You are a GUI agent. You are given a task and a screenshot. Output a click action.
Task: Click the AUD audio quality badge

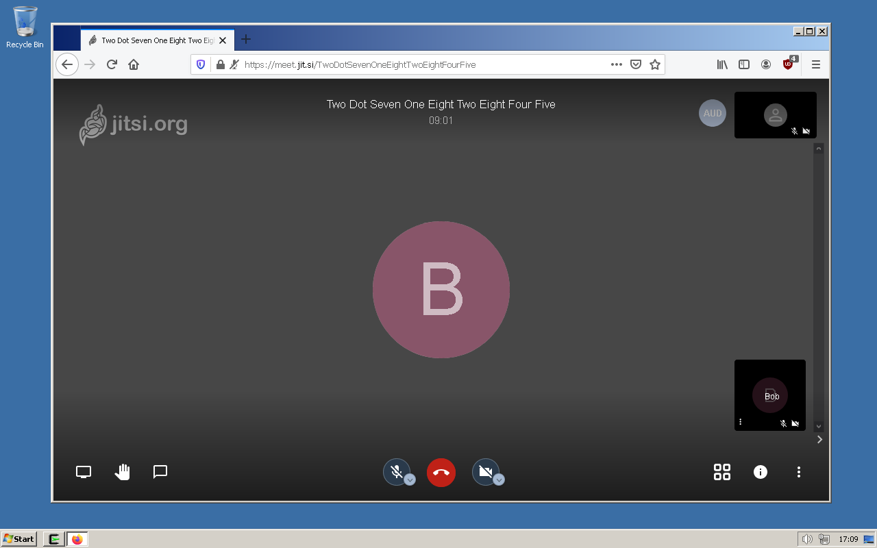(x=713, y=113)
